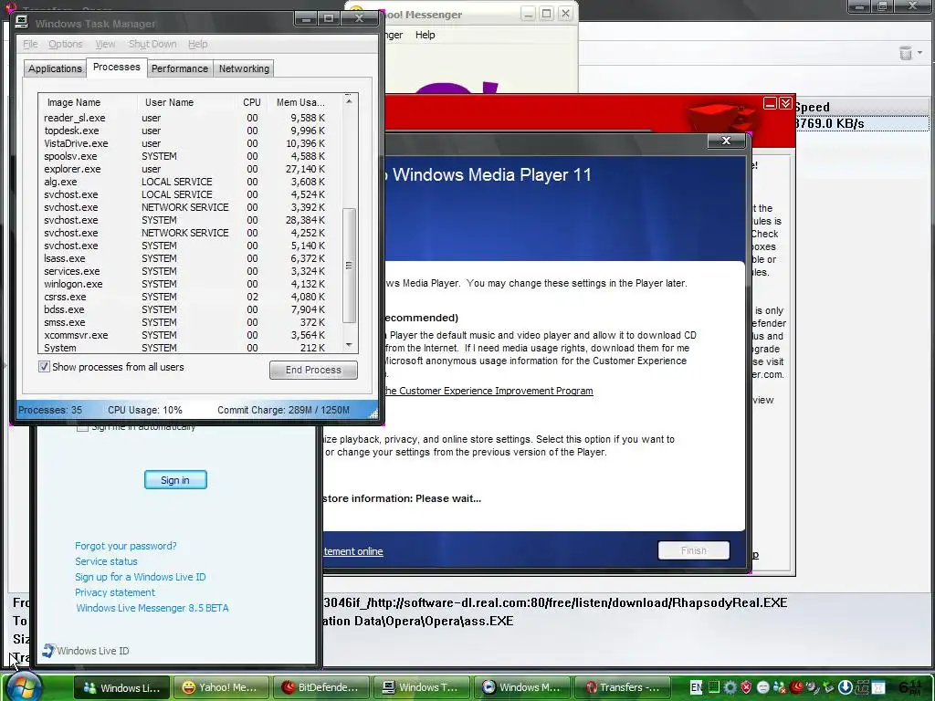Switch to the BitDefender taskbar button
Image resolution: width=935 pixels, height=701 pixels.
(320, 687)
